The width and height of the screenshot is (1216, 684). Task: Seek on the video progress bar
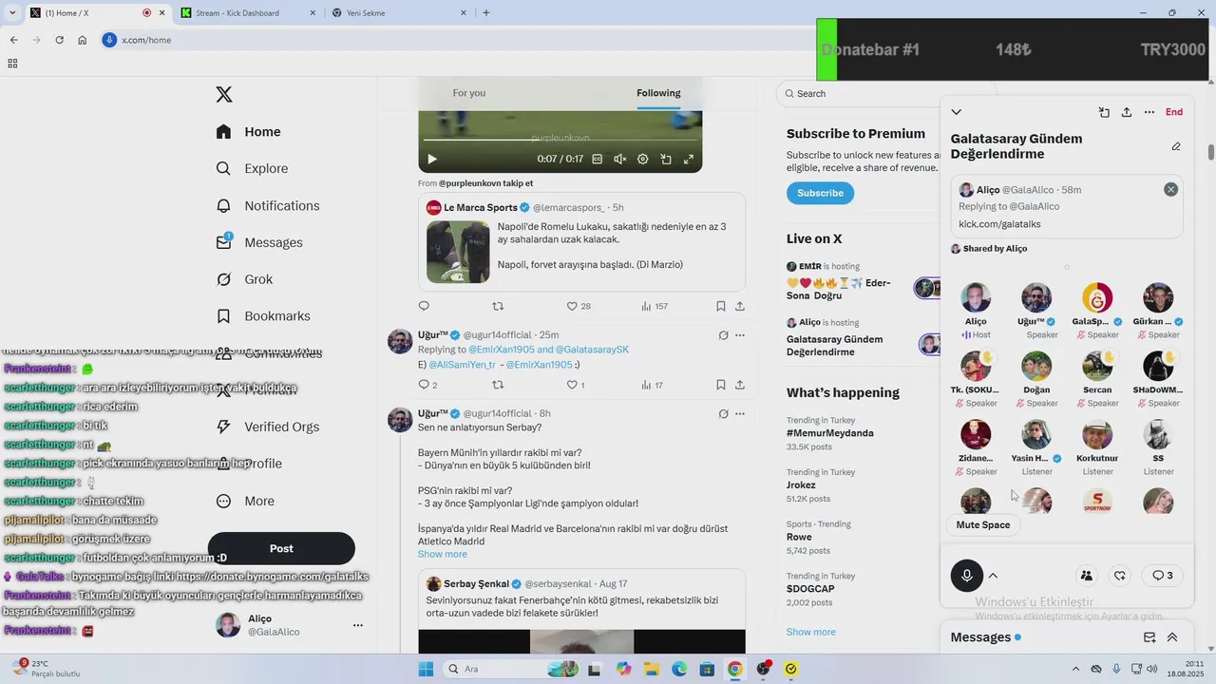click(x=560, y=141)
